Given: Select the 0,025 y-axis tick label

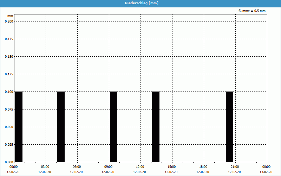Looking at the screenshot, I should click(8, 145).
